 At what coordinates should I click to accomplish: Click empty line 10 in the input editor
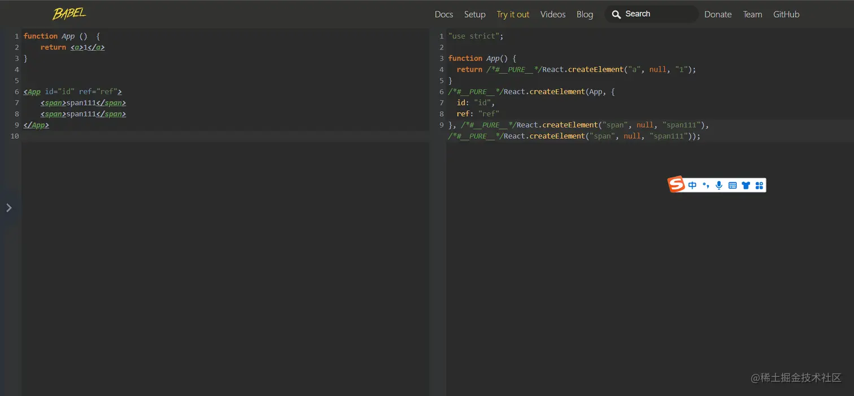click(x=225, y=136)
